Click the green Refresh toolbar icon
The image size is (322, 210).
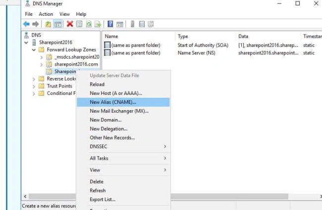pyautogui.click(x=89, y=24)
